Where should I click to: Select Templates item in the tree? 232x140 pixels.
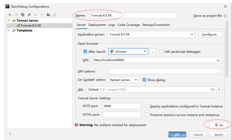coord(24,30)
